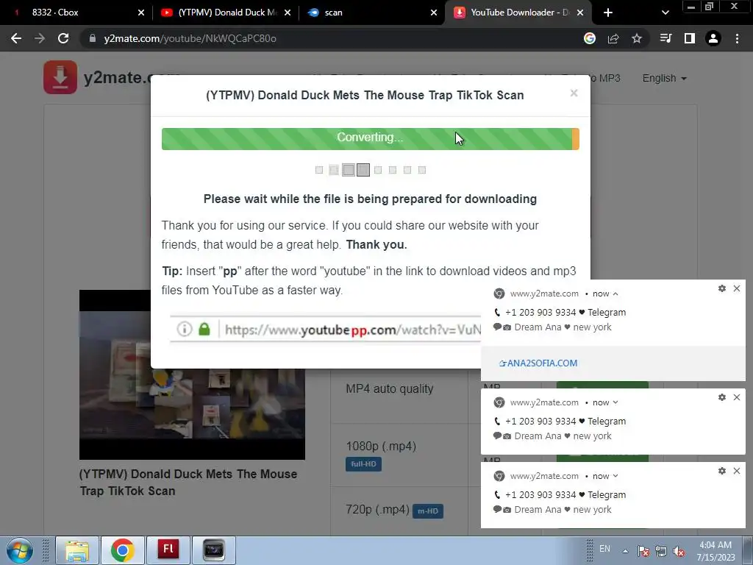The height and width of the screenshot is (565, 753).
Task: Open the network tray icon
Action: tap(661, 551)
